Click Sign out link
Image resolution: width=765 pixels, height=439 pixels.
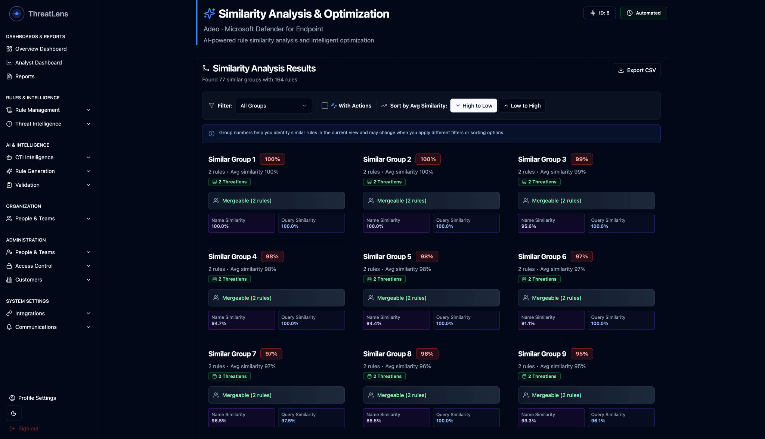pos(24,429)
